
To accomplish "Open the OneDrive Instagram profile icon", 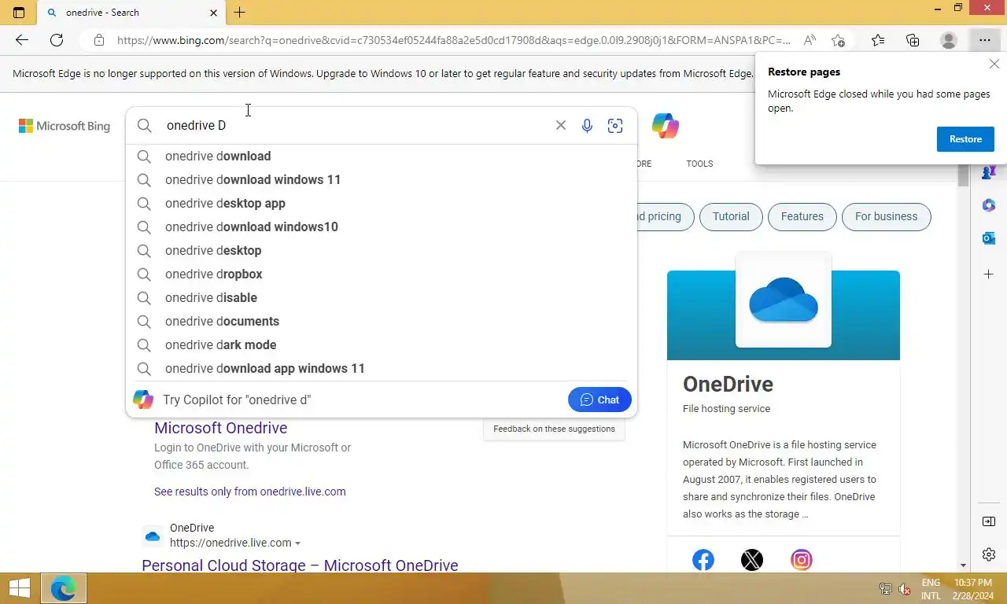I will (x=802, y=560).
